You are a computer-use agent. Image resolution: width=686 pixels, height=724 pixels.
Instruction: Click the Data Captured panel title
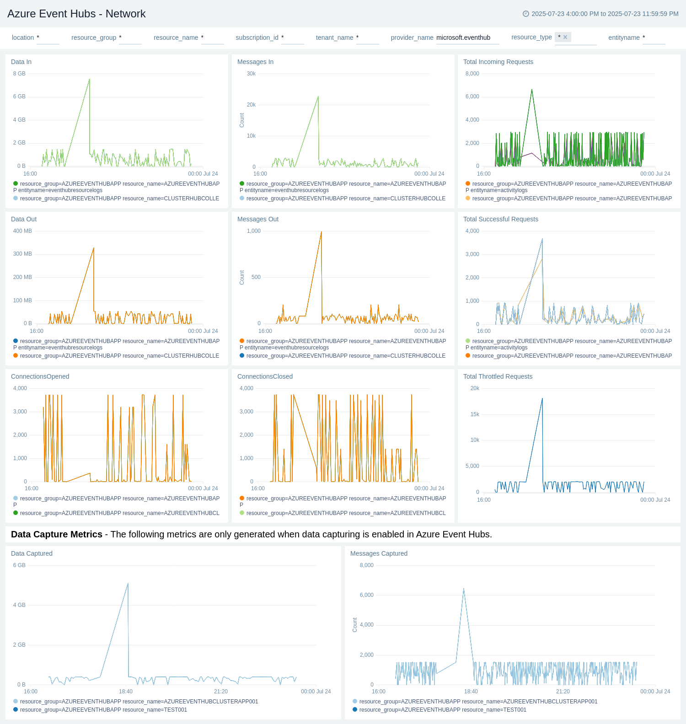coord(32,553)
